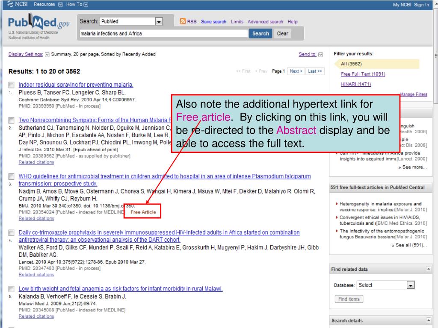Click the PubMed.gov logo

[x=38, y=22]
